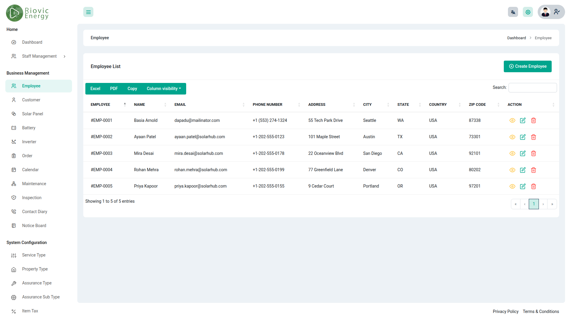This screenshot has height=321, width=571.
Task: Delete employee Priya Kapoor with trash icon
Action: pyautogui.click(x=533, y=186)
